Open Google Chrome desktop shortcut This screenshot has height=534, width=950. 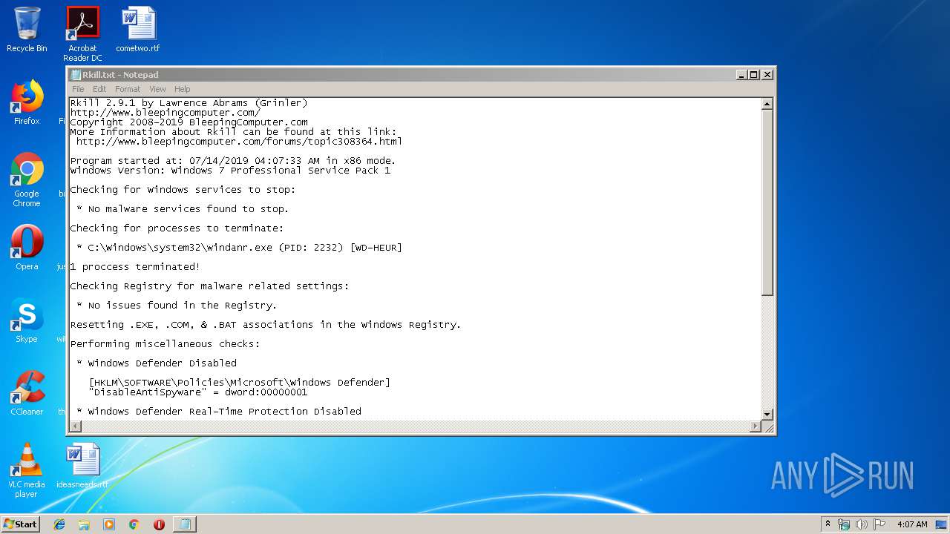(27, 180)
